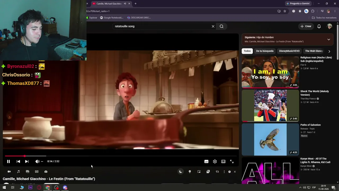This screenshot has height=191, width=339.
Task: Open the ABP ad blocker extension
Action: (x=293, y=11)
